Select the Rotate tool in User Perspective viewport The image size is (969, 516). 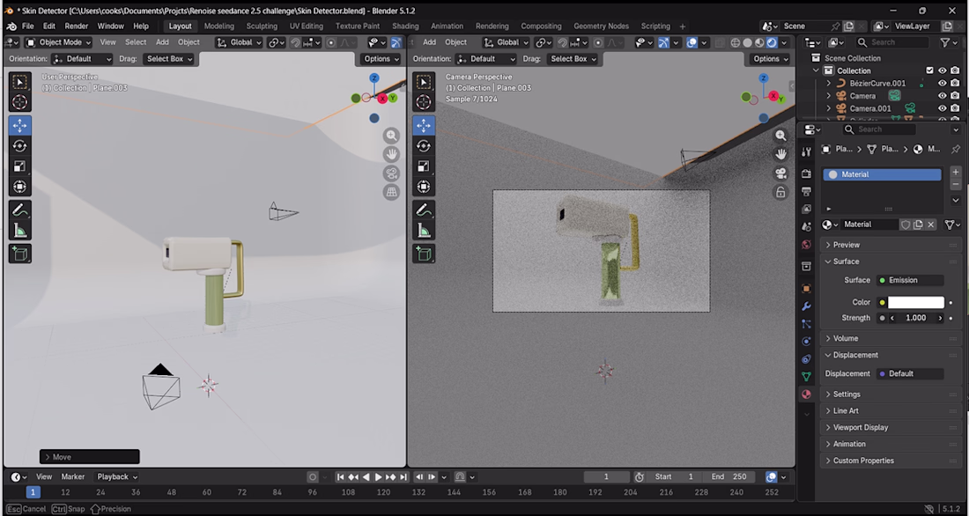[x=19, y=146]
